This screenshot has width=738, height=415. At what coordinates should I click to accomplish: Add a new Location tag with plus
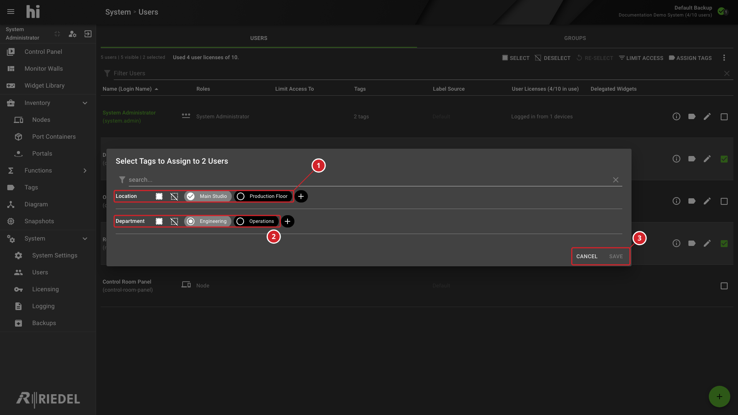tap(301, 196)
